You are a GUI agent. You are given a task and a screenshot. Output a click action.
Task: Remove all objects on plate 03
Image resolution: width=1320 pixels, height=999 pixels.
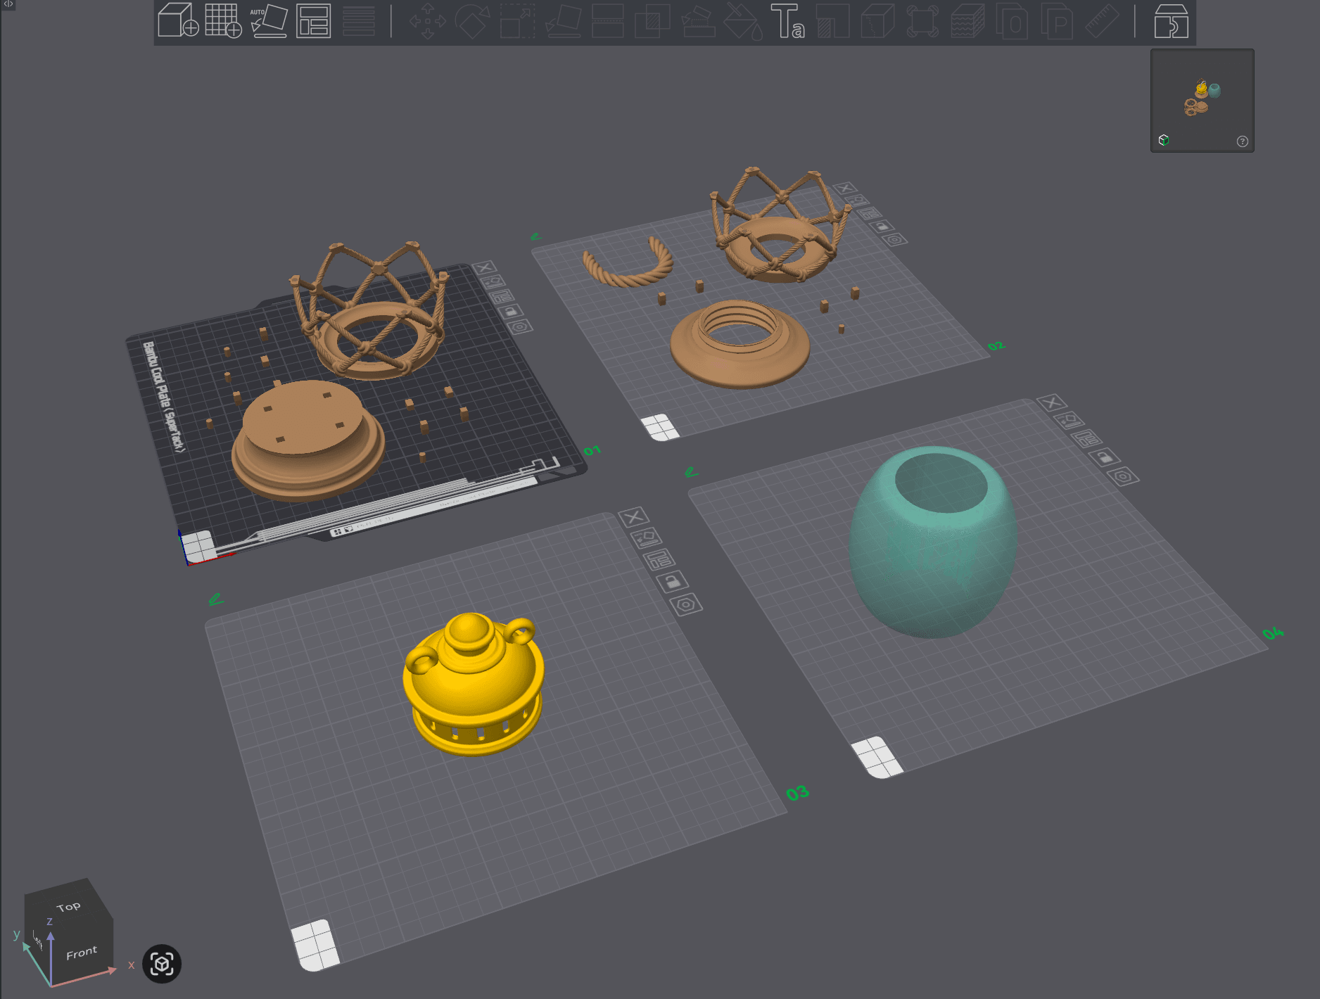[x=633, y=517]
